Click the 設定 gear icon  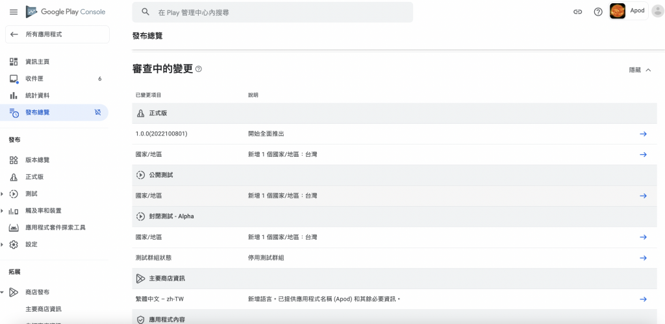tap(14, 244)
